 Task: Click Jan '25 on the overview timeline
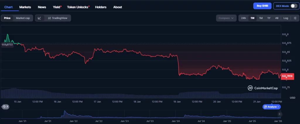click(x=227, y=121)
